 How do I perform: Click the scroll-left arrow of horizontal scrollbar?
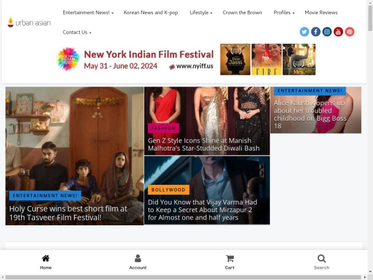click(2, 278)
